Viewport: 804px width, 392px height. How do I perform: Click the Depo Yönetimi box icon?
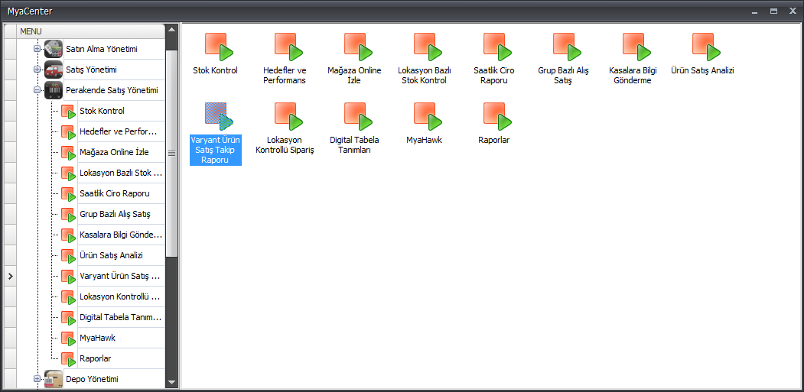pyautogui.click(x=54, y=379)
